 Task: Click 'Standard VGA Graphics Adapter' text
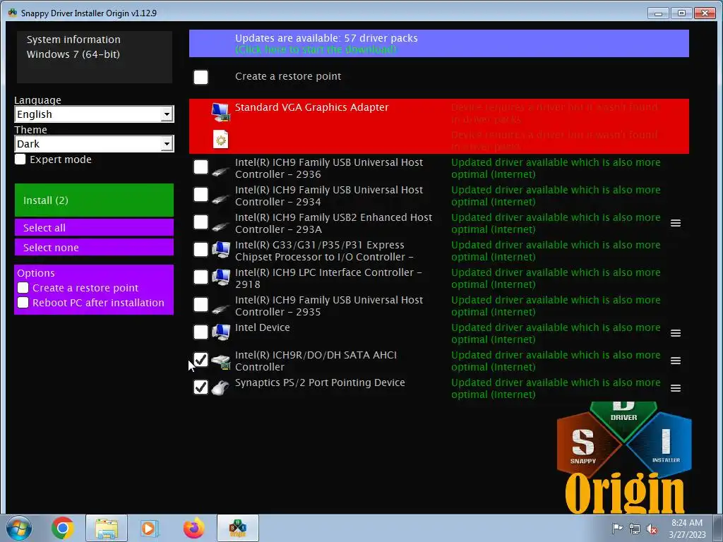311,107
